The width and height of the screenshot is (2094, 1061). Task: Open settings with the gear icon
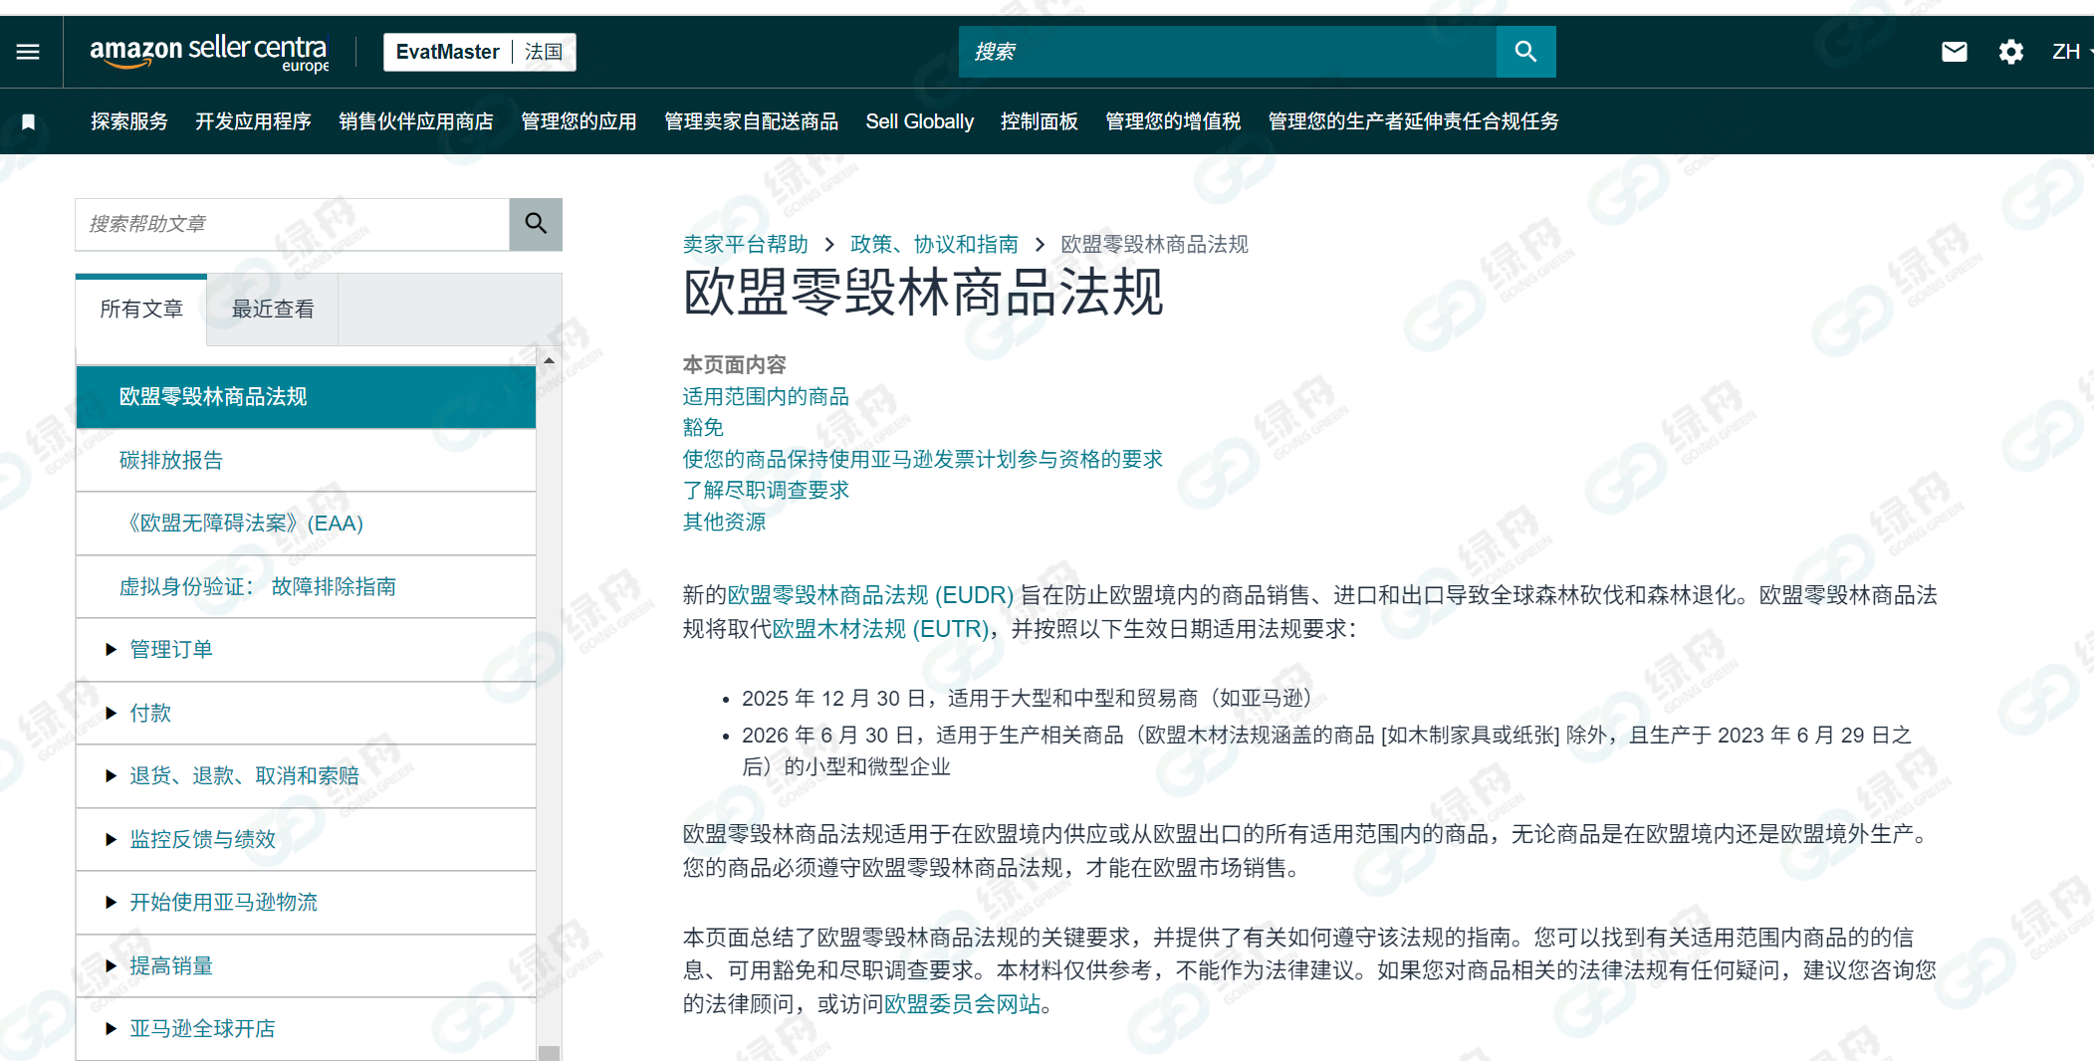coord(2011,51)
